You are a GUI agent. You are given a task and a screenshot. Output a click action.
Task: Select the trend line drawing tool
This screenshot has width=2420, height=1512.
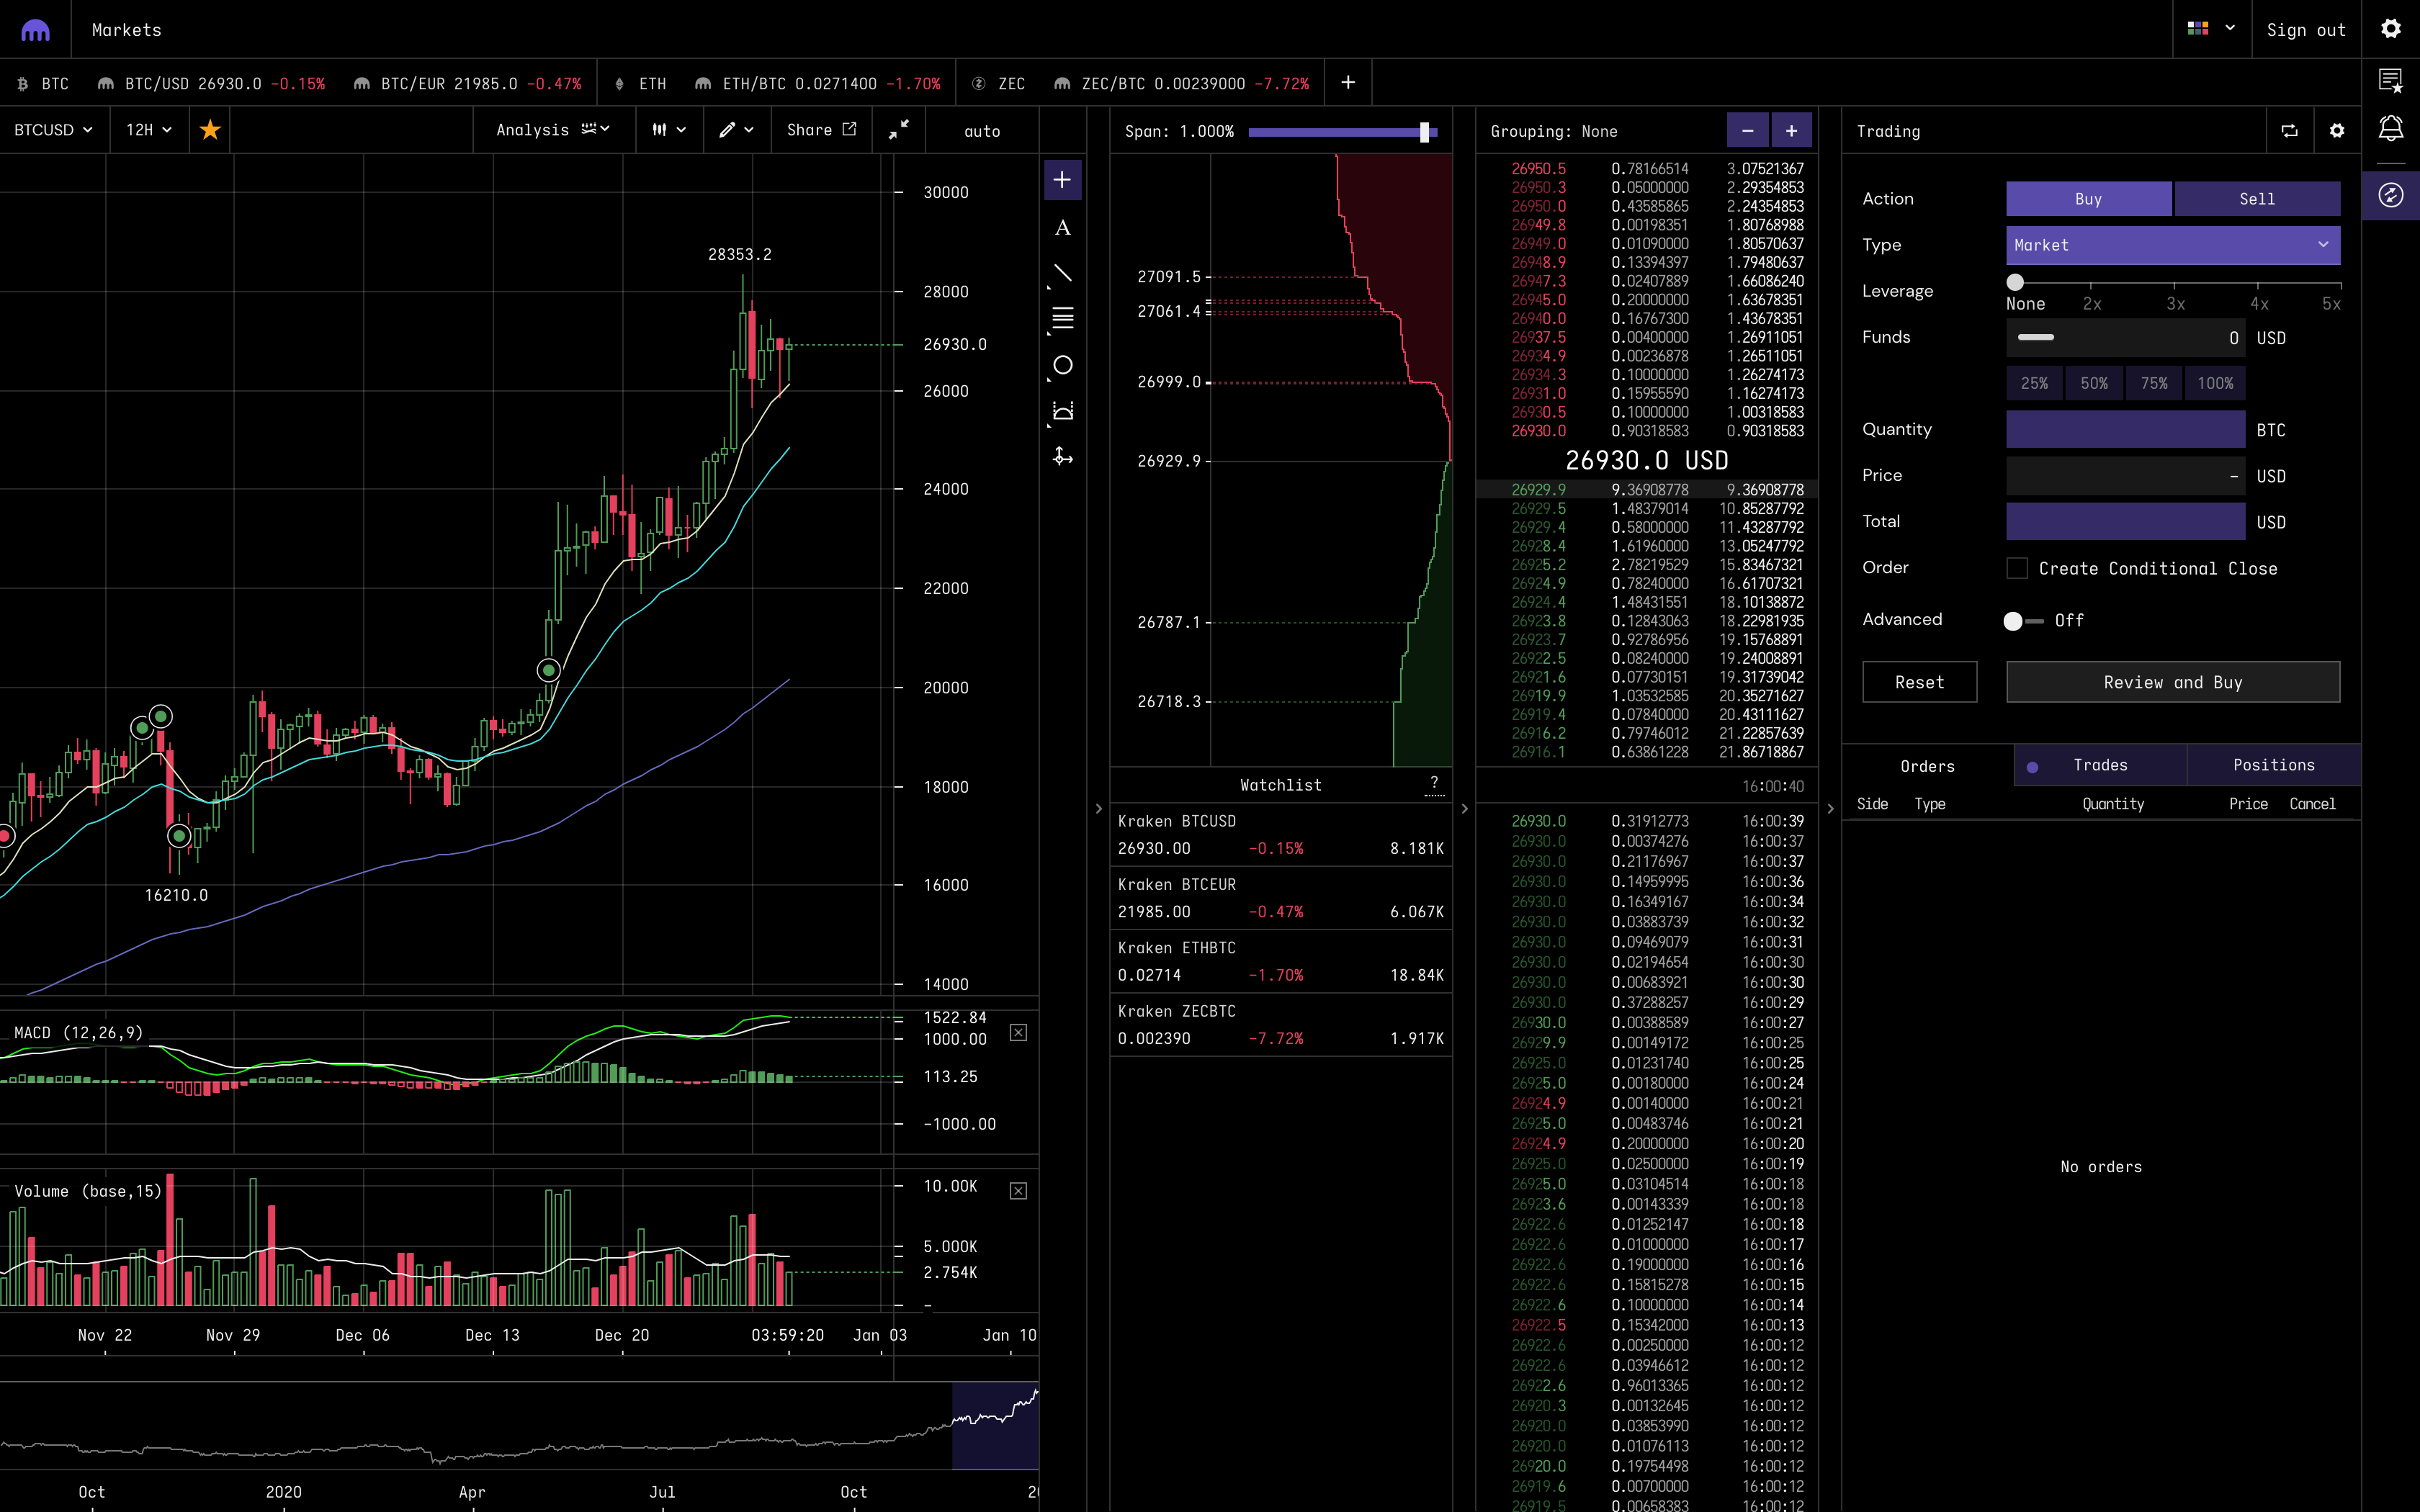(x=1062, y=272)
